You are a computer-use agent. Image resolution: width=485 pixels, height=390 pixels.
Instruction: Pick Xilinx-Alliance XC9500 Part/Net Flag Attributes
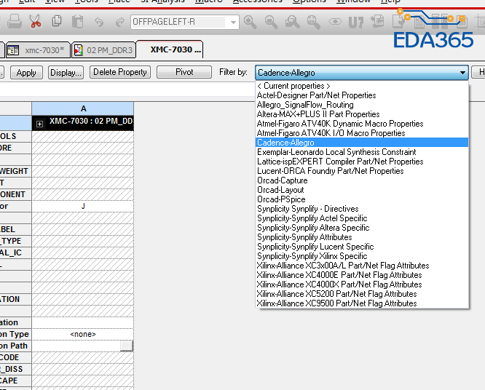[x=362, y=303]
